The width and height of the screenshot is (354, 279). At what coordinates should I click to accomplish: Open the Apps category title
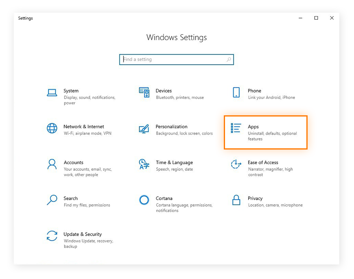click(253, 127)
